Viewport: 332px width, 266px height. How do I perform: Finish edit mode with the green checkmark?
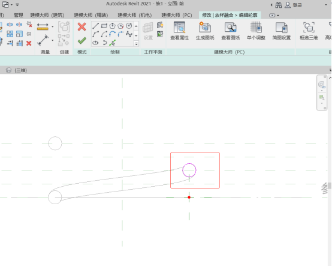(82, 41)
